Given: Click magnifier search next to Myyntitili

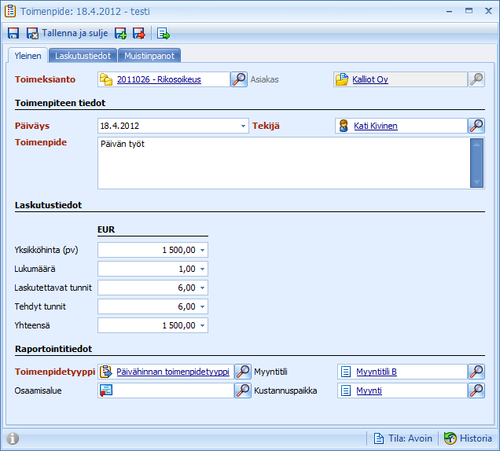Looking at the screenshot, I should (x=476, y=372).
